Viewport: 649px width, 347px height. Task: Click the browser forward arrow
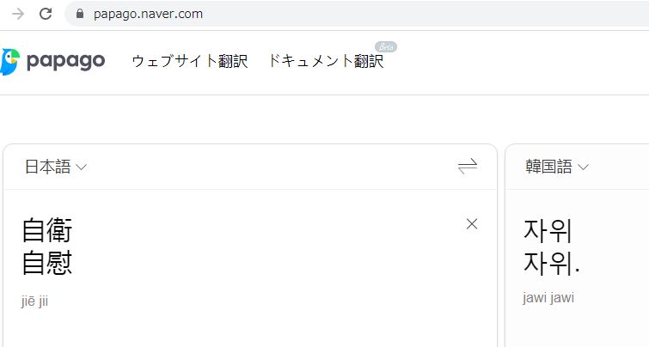(18, 14)
